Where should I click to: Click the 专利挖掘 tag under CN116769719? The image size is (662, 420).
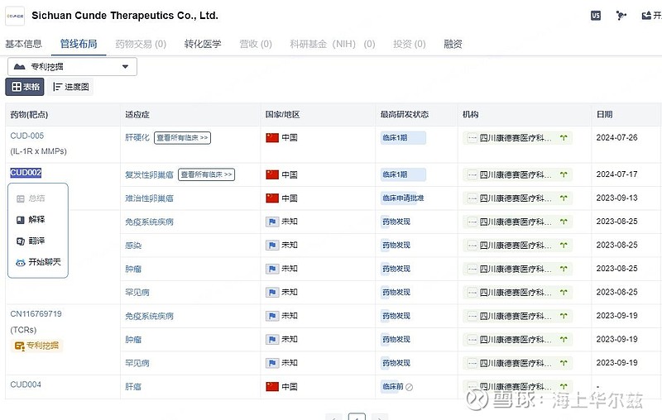coord(36,346)
